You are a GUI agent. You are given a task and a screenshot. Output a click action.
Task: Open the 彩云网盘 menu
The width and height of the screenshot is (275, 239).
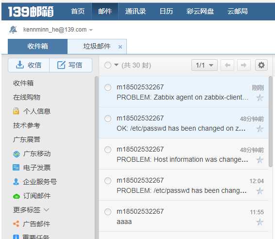[x=200, y=11]
